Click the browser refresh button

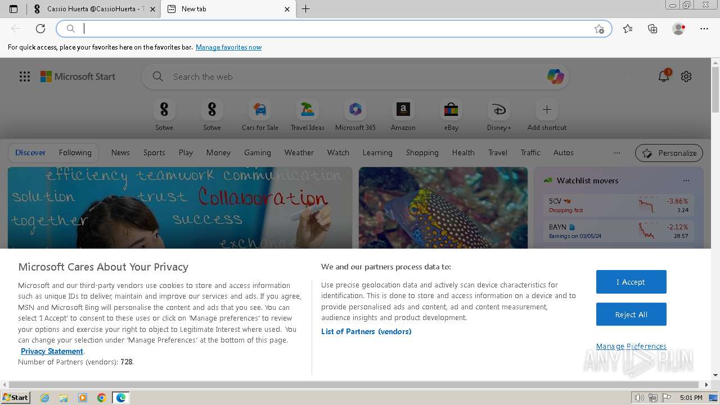click(40, 29)
